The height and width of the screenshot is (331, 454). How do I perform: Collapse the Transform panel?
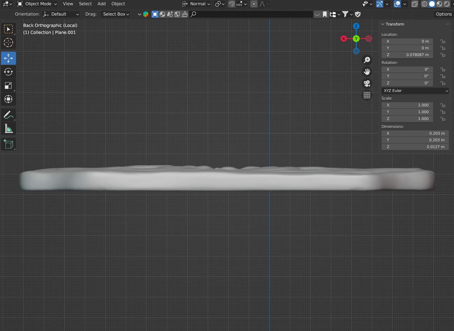(383, 24)
